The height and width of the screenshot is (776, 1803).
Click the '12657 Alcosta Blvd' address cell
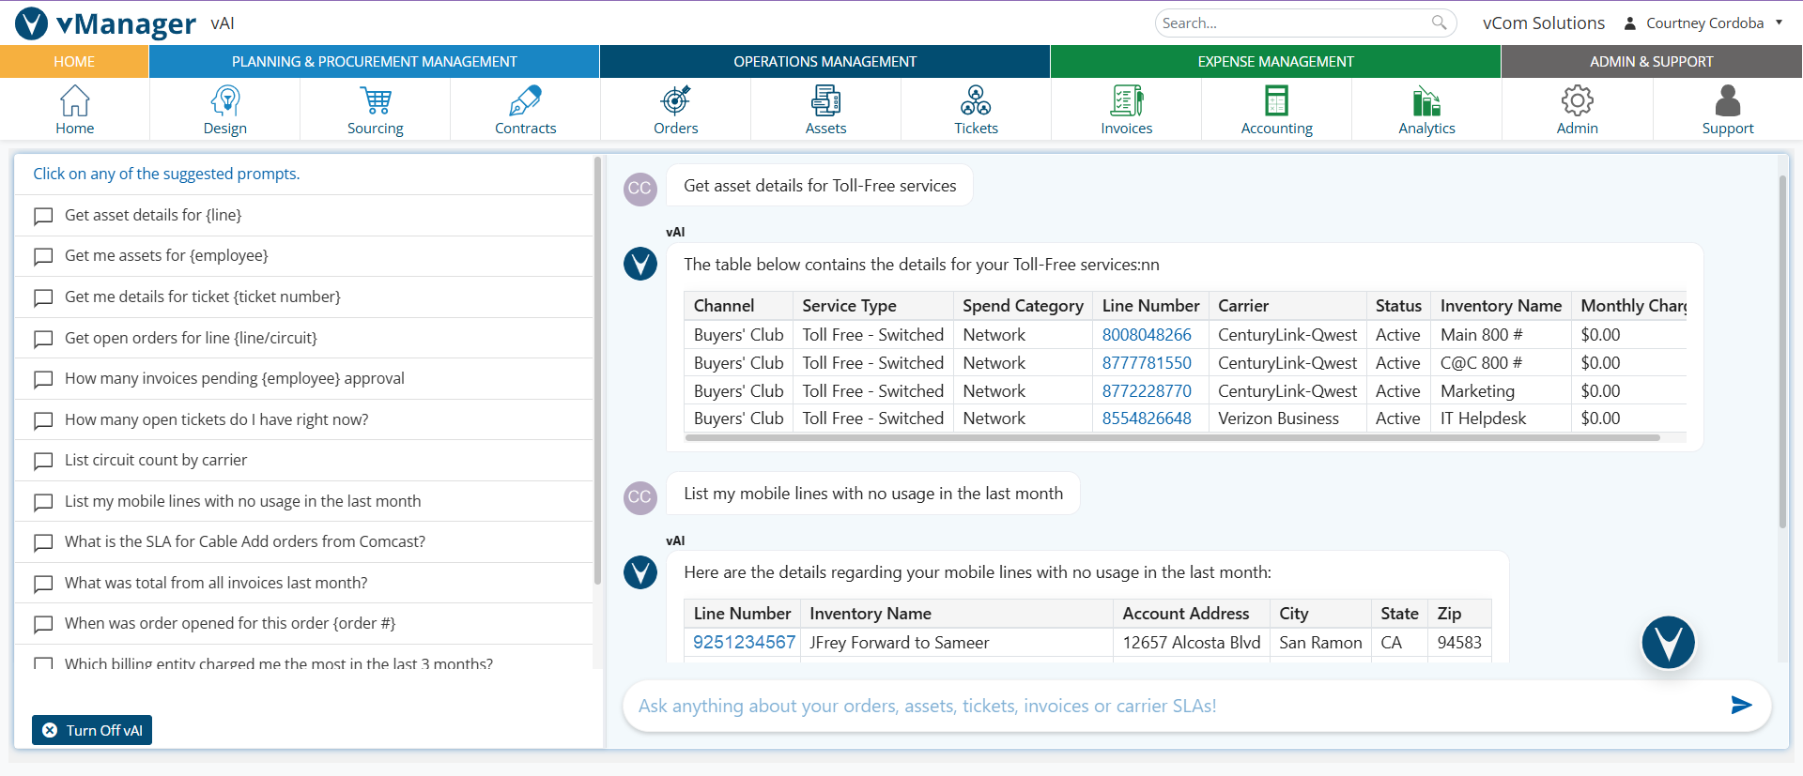click(x=1192, y=643)
